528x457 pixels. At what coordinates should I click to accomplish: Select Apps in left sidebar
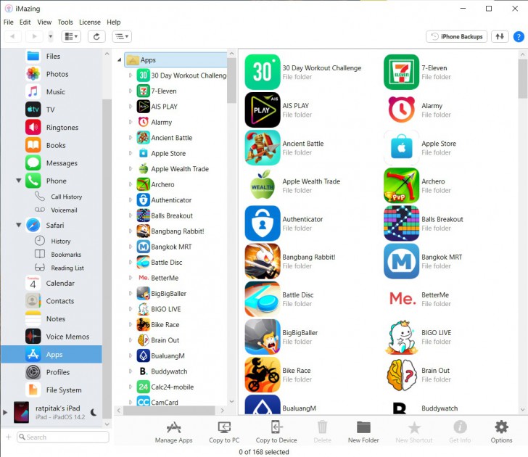[51, 354]
